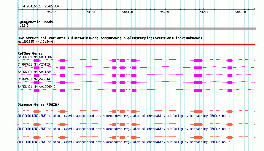Click the 4q22.3 band label

tap(23, 26)
